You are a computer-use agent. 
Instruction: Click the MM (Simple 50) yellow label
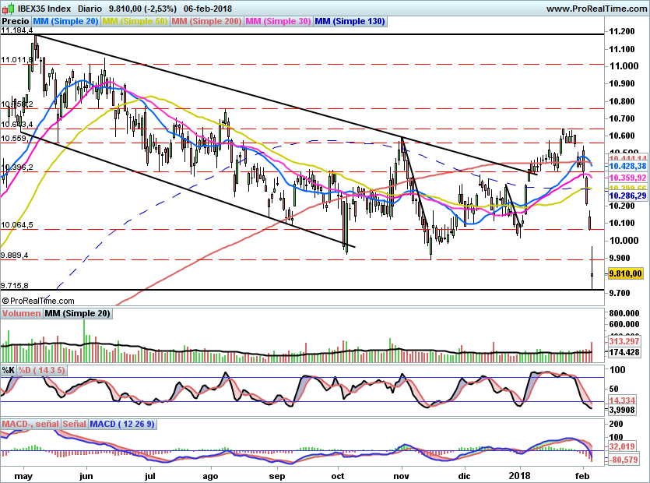click(x=135, y=22)
